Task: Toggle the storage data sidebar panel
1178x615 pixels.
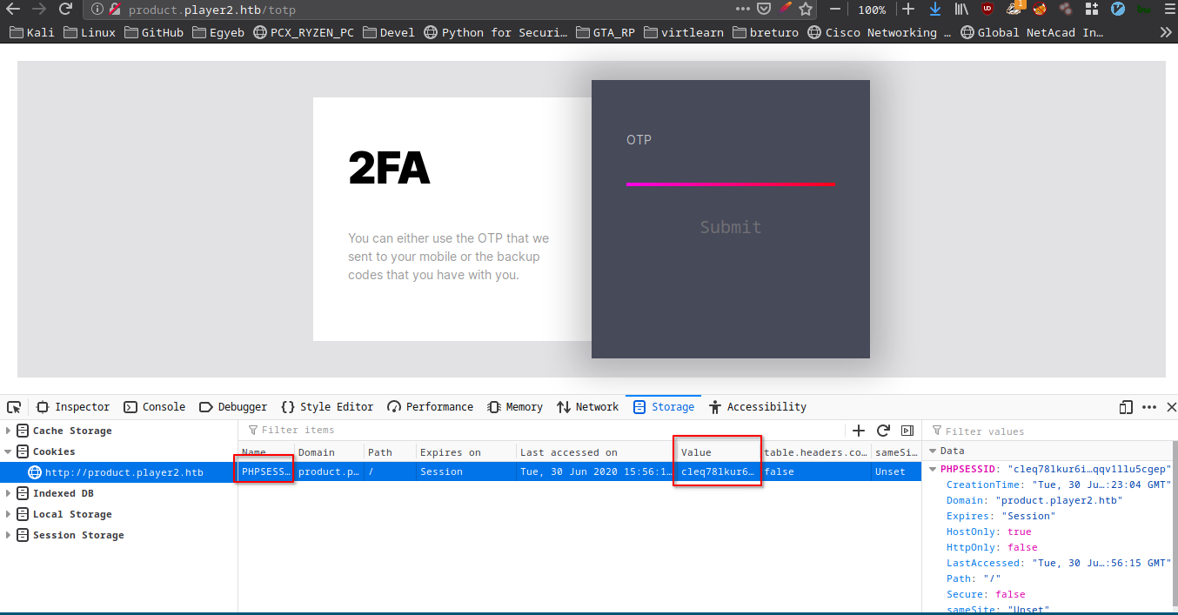Action: (x=907, y=431)
